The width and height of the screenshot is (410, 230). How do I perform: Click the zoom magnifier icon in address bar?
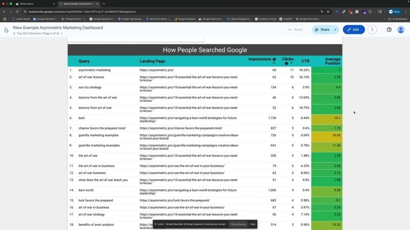(322, 12)
